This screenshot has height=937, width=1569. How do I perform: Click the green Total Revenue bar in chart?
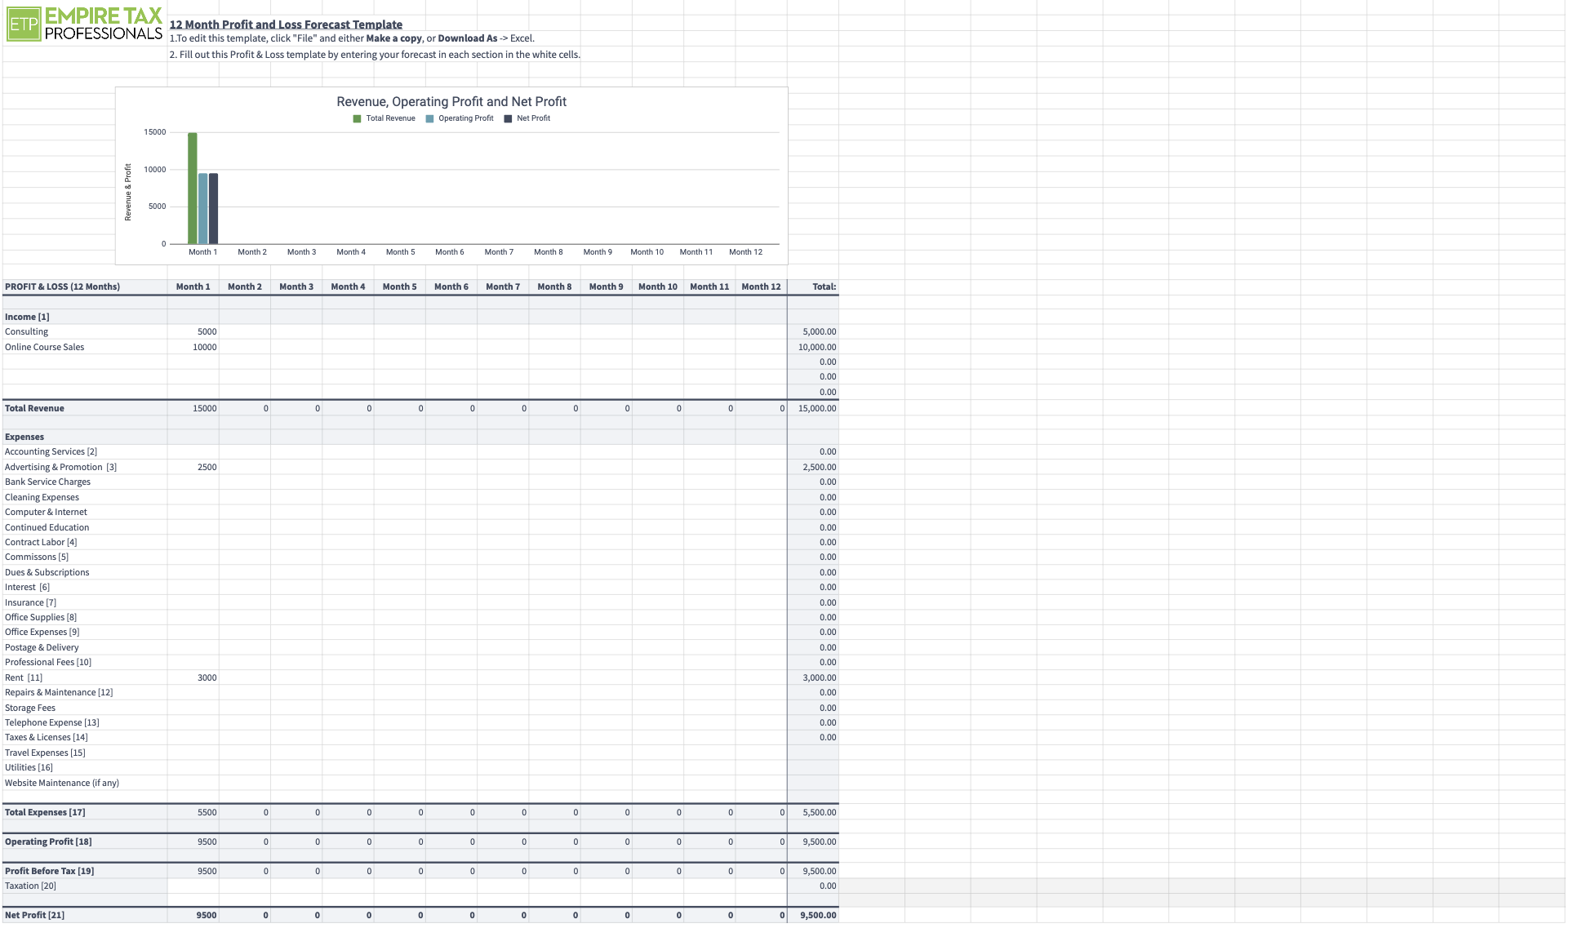(192, 188)
